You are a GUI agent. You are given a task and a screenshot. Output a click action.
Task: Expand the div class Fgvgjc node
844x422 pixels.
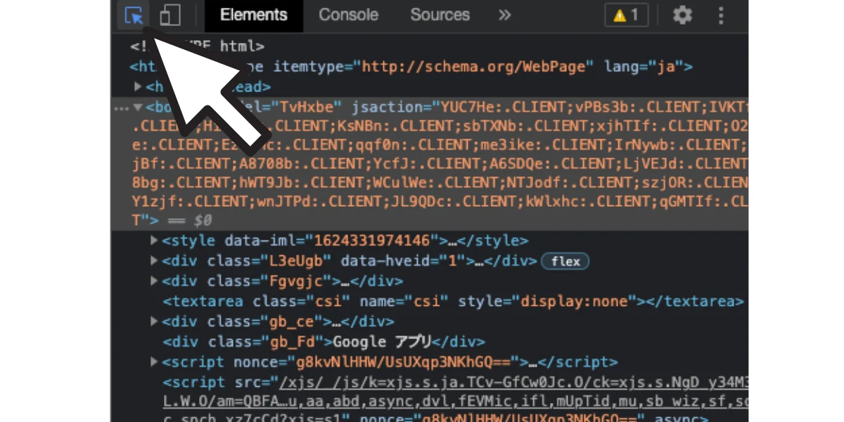point(154,281)
